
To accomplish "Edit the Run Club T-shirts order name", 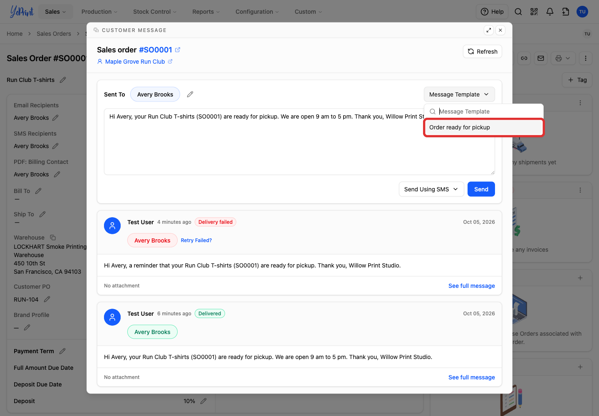I will [63, 80].
